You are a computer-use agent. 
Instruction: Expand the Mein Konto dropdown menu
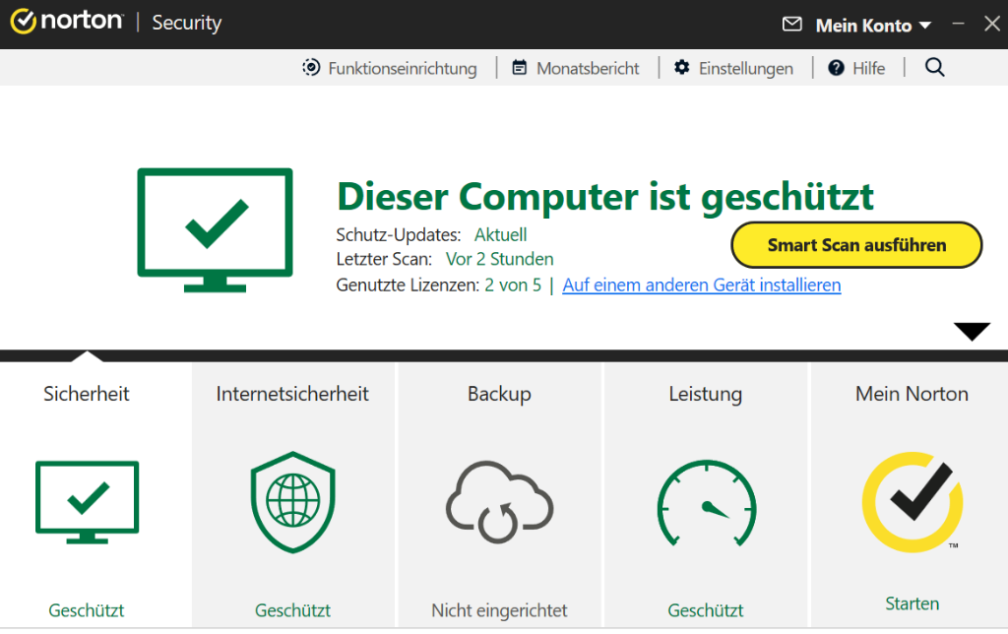point(873,25)
